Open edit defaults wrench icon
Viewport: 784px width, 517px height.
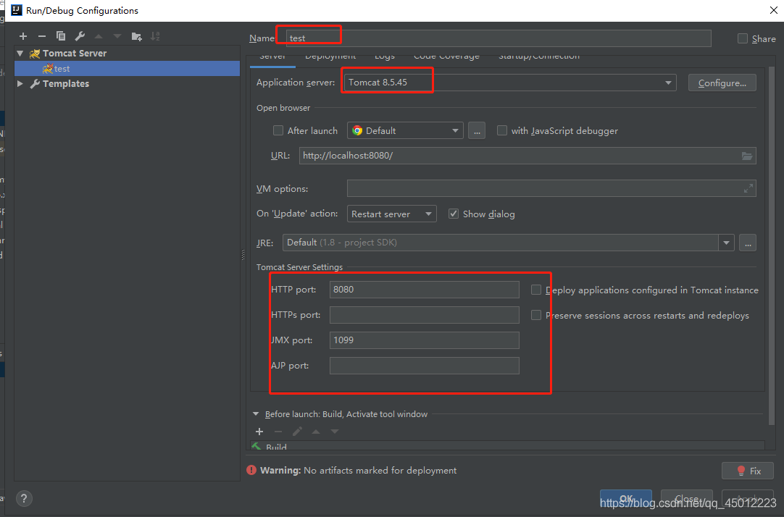pos(80,36)
